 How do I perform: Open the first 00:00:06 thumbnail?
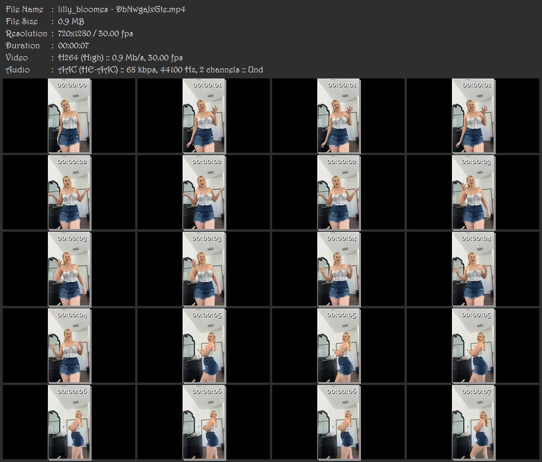point(69,423)
